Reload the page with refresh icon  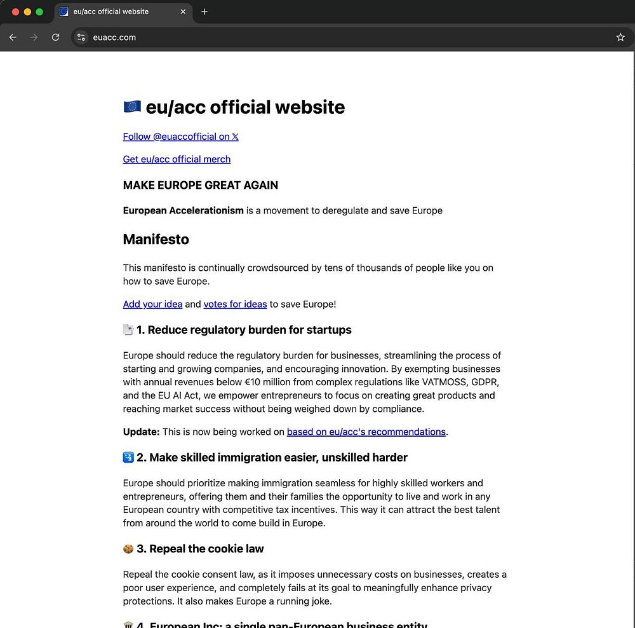pos(55,38)
